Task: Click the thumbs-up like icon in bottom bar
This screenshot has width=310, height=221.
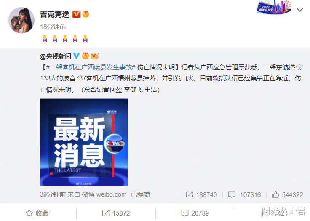Action: (264, 213)
